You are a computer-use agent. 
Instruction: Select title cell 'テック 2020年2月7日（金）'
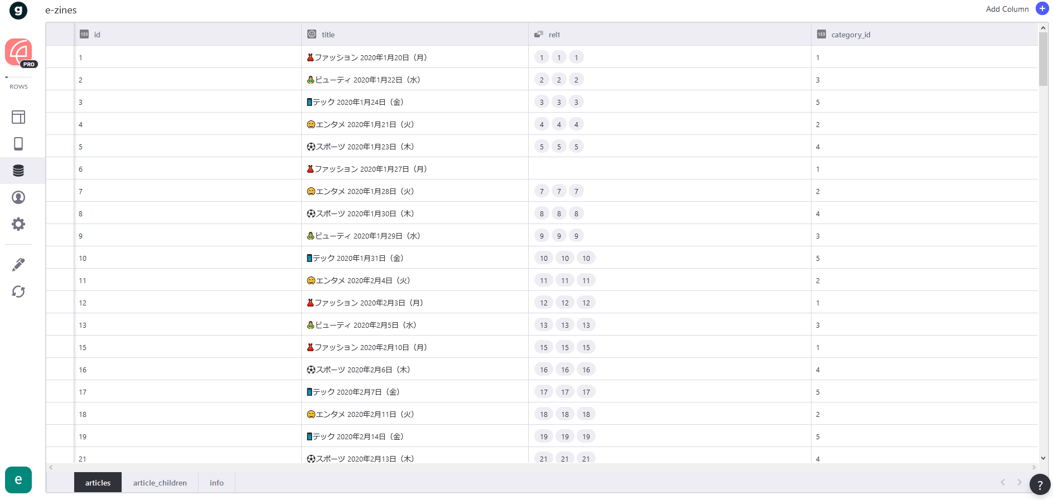point(415,392)
